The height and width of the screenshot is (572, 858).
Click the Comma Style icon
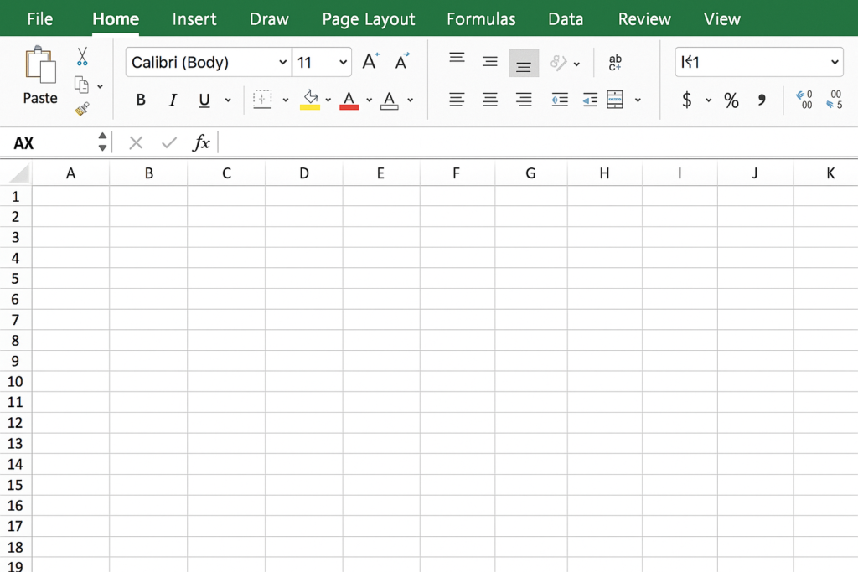tap(762, 100)
